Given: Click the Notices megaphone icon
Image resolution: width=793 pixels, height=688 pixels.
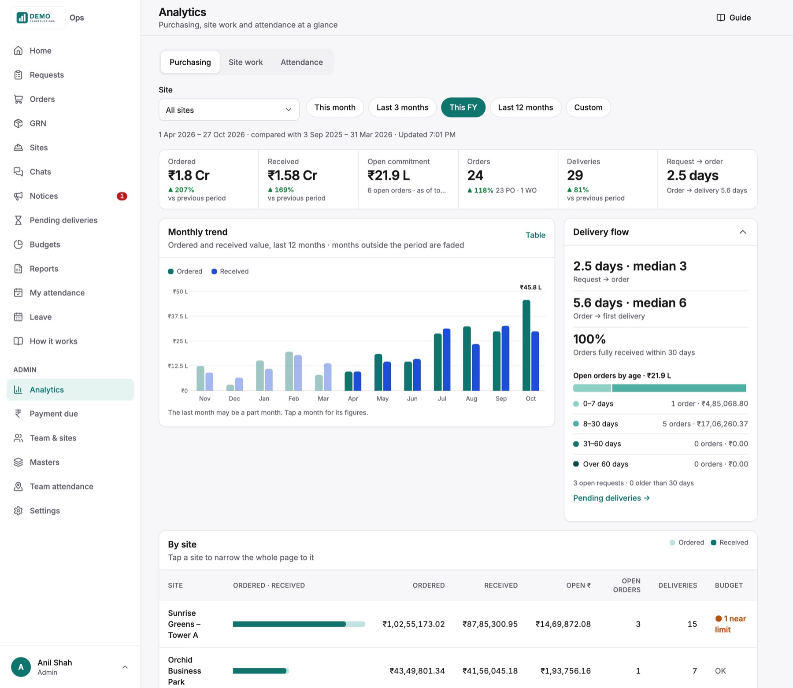Looking at the screenshot, I should click(x=18, y=196).
